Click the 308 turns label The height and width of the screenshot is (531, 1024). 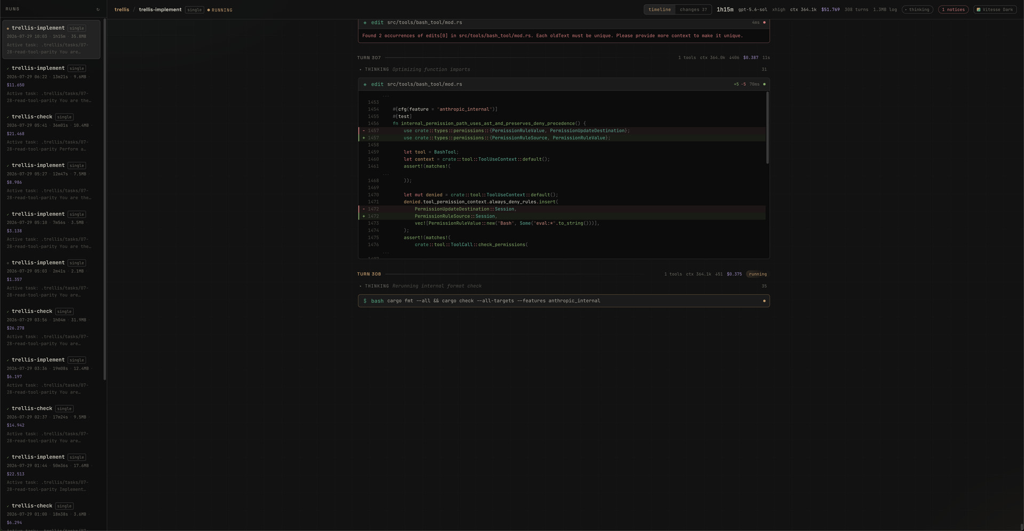click(x=856, y=10)
